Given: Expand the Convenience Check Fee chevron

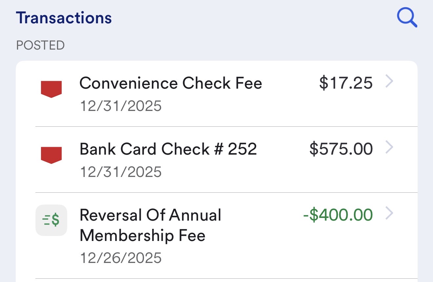Looking at the screenshot, I should click(x=389, y=82).
